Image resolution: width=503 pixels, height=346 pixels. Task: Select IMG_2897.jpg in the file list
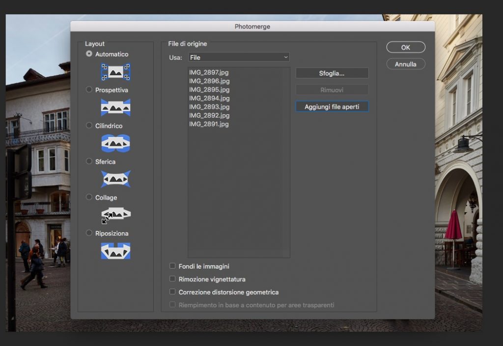point(209,73)
